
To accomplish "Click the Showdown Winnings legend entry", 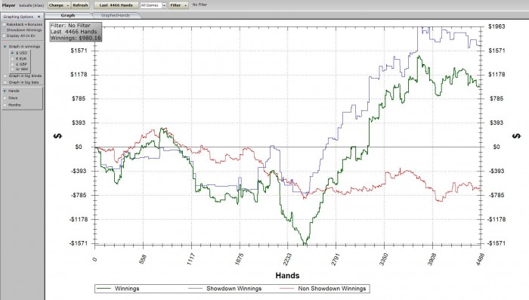I will 224,289.
